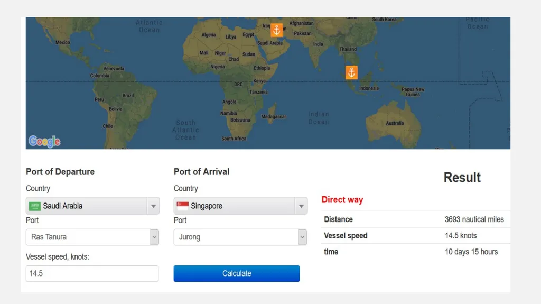This screenshot has height=304, width=541.
Task: Click the South Africa map label
Action: pos(234,139)
